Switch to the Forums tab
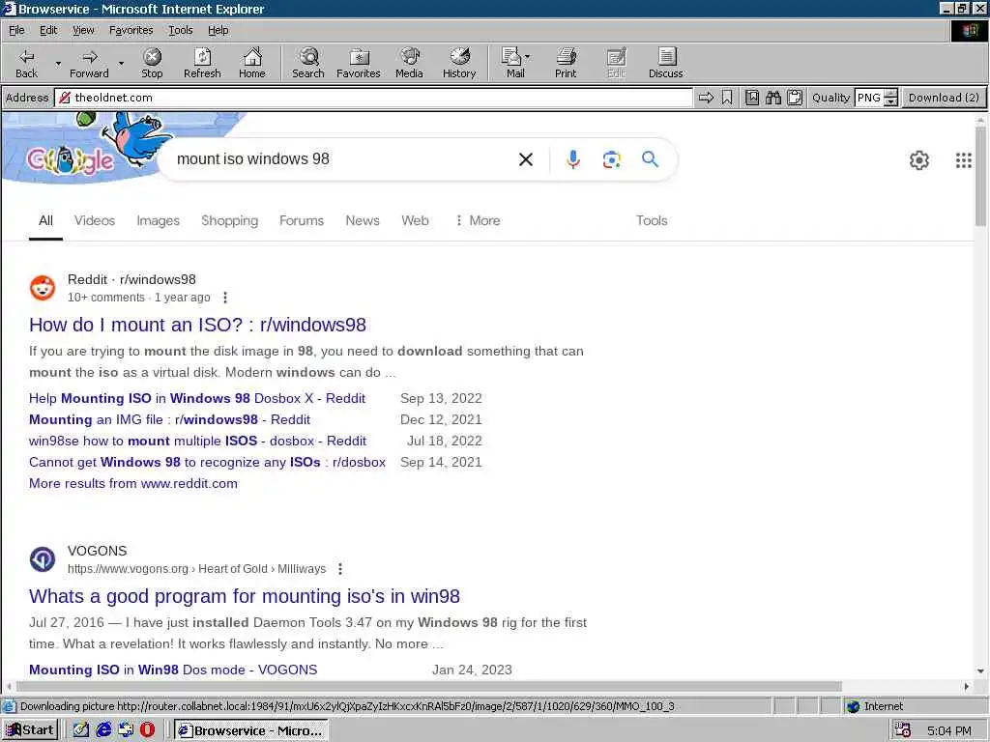Image resolution: width=990 pixels, height=742 pixels. (302, 220)
